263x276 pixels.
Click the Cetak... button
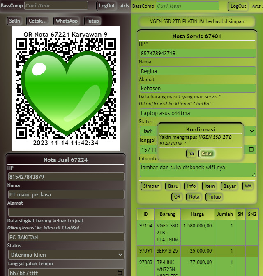pos(37,21)
